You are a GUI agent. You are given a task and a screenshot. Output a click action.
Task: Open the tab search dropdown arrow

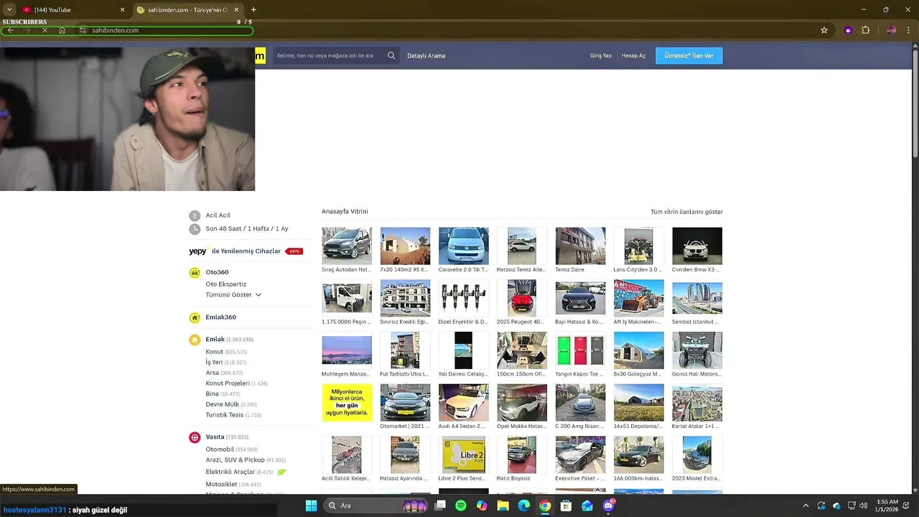pyautogui.click(x=9, y=9)
